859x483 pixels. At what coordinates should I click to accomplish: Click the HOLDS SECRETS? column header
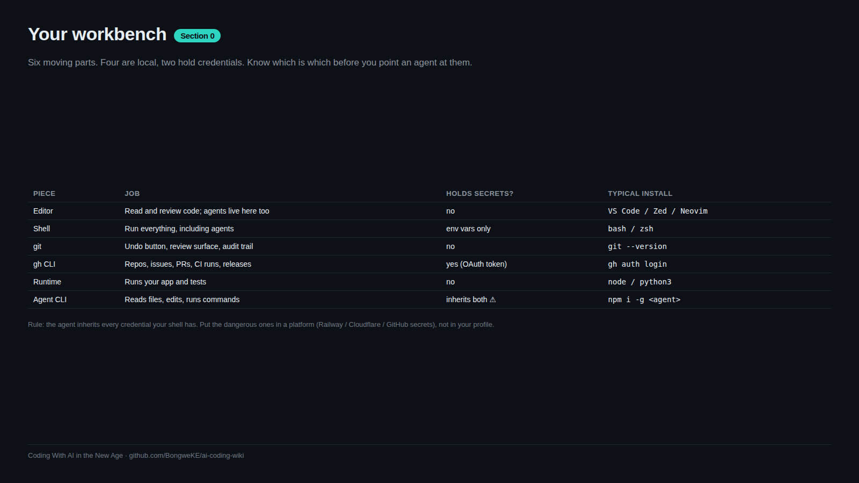(479, 194)
